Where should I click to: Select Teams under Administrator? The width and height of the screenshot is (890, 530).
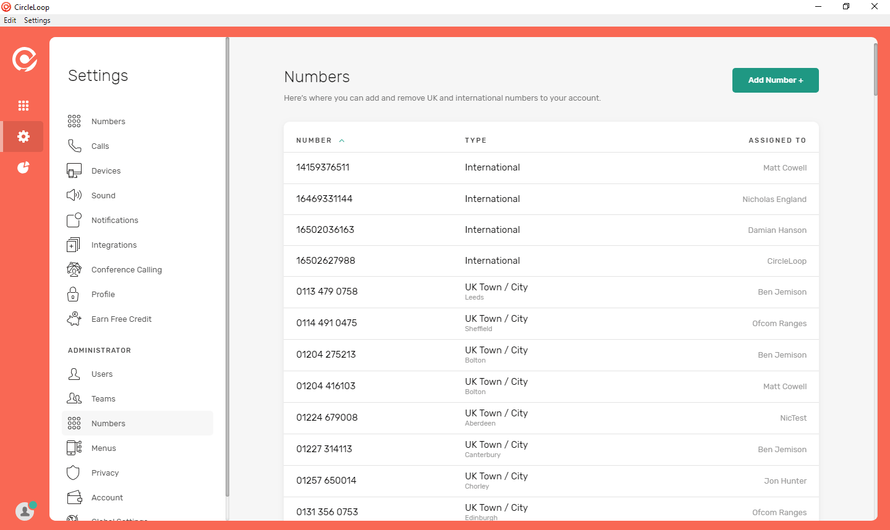click(x=103, y=399)
